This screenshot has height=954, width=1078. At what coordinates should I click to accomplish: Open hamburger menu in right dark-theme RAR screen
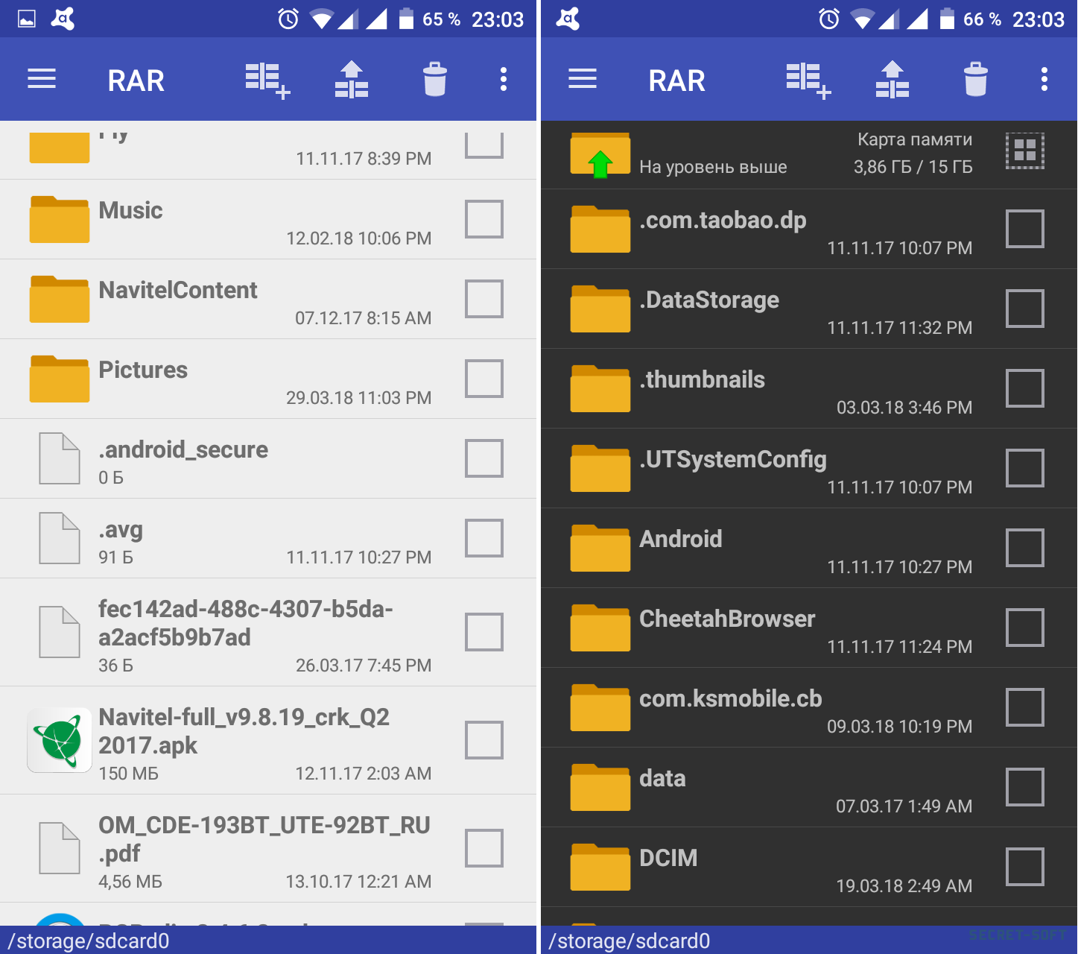[583, 78]
